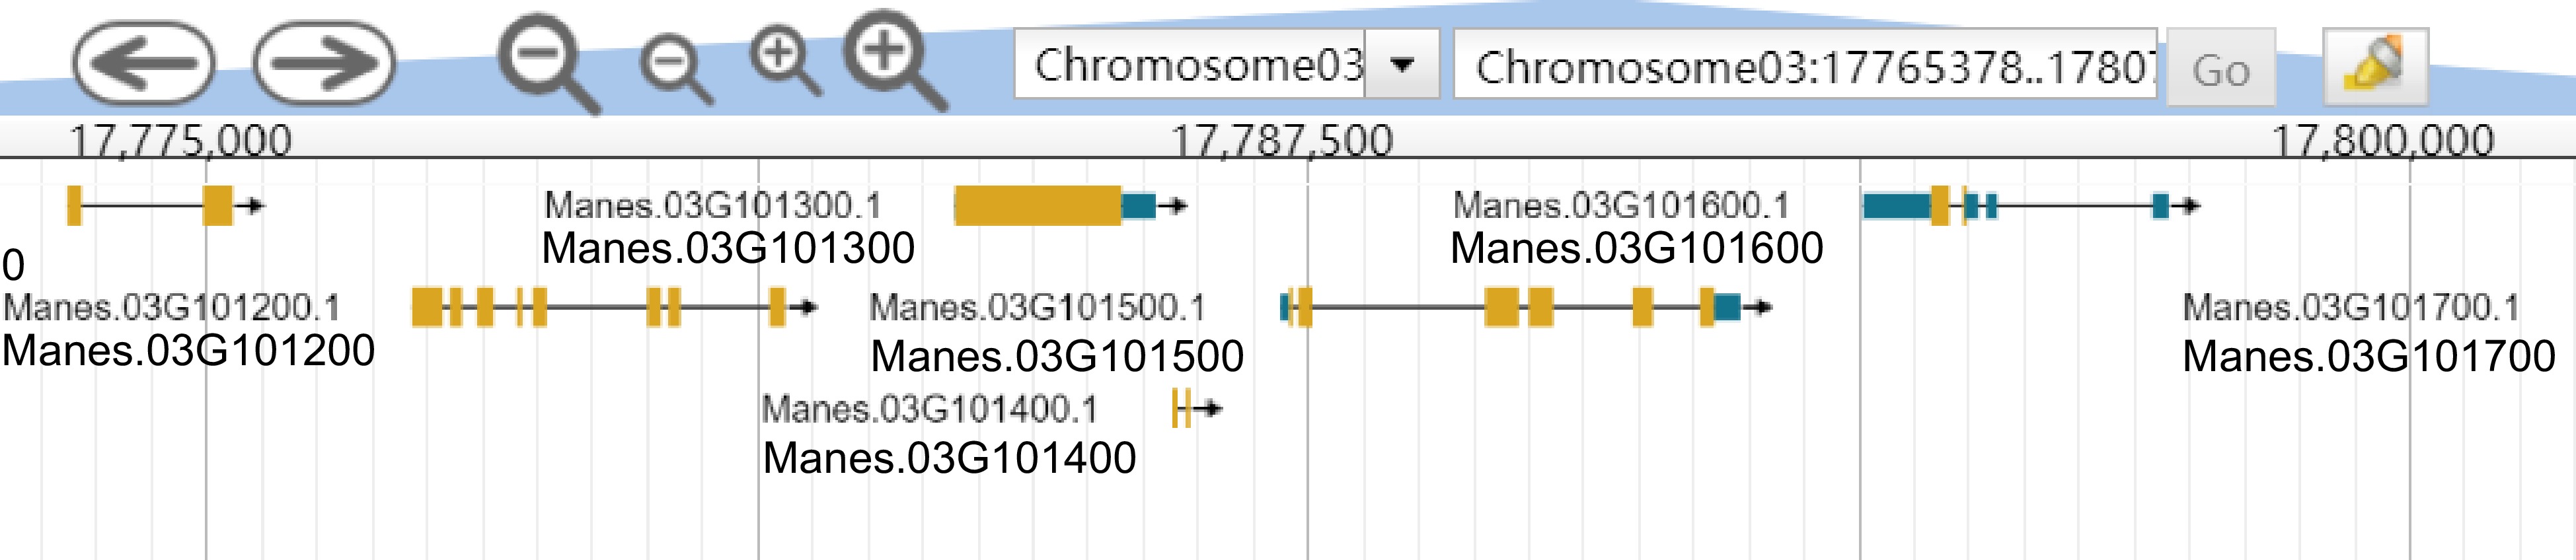Screen dimensions: 2576x560
Task: Select the Manes.03G101400.1 gene feature glyph
Action: pos(1183,408)
